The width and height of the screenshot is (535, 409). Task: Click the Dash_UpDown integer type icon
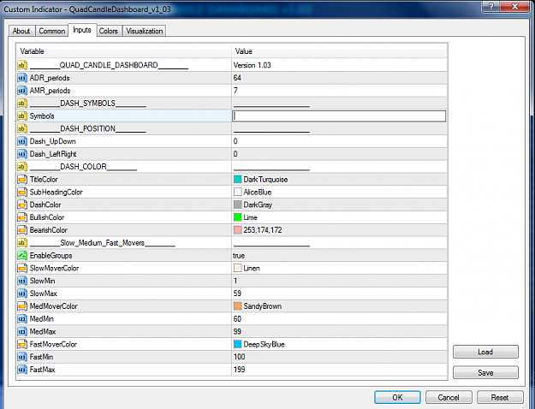tap(22, 141)
